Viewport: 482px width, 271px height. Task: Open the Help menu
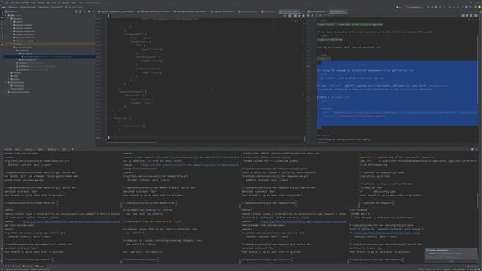[x=73, y=2]
